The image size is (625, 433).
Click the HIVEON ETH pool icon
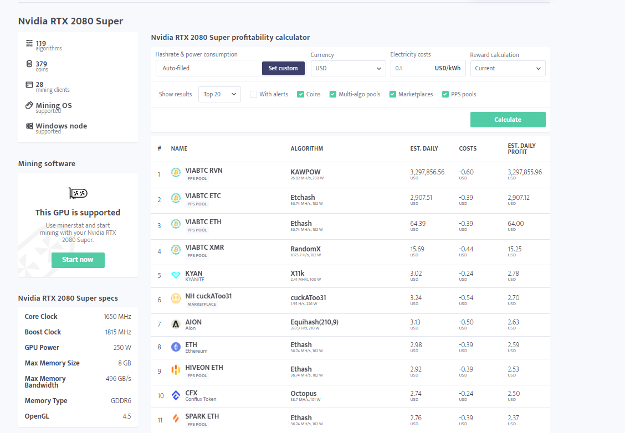(176, 370)
